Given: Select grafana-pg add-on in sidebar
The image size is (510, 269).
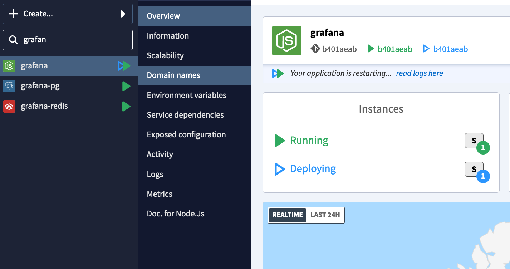Looking at the screenshot, I should pos(69,86).
